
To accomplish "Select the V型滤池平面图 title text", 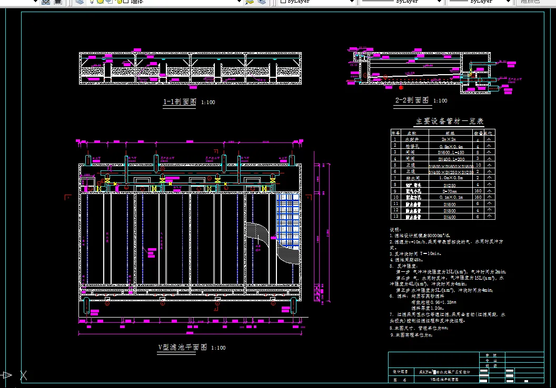I will coord(182,348).
